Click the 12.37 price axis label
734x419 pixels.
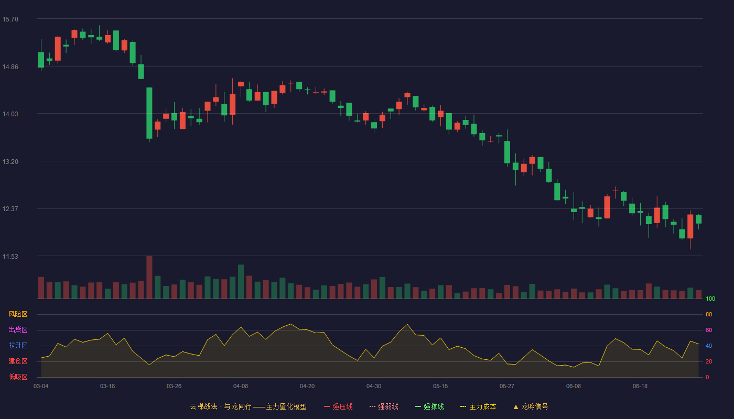coord(10,209)
